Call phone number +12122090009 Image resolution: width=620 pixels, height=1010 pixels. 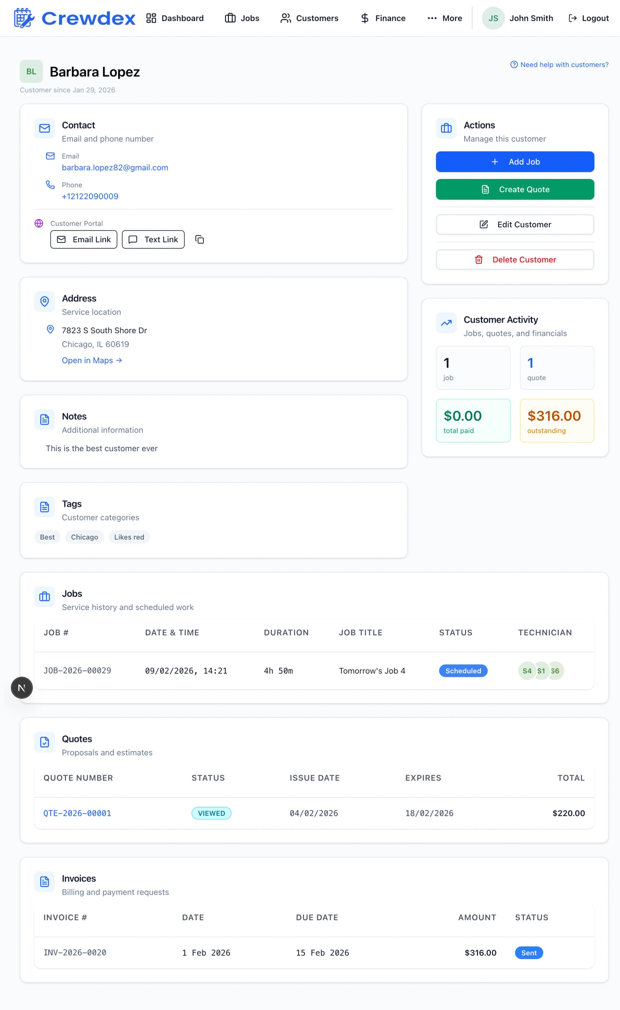pos(90,196)
